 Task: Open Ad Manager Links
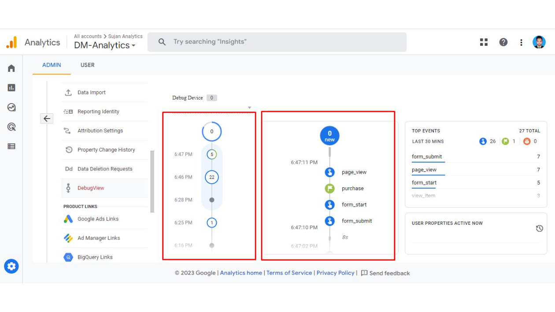(x=104, y=238)
